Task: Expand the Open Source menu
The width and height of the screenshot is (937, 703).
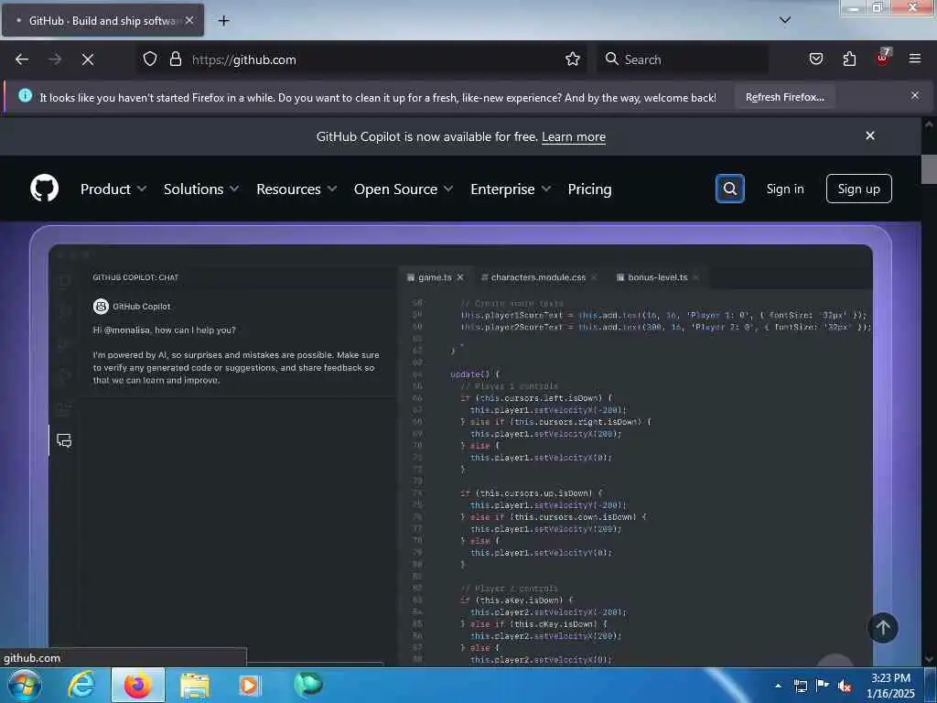Action: 404,189
